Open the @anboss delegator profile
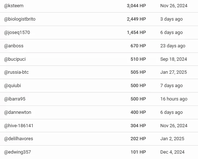 (14, 46)
